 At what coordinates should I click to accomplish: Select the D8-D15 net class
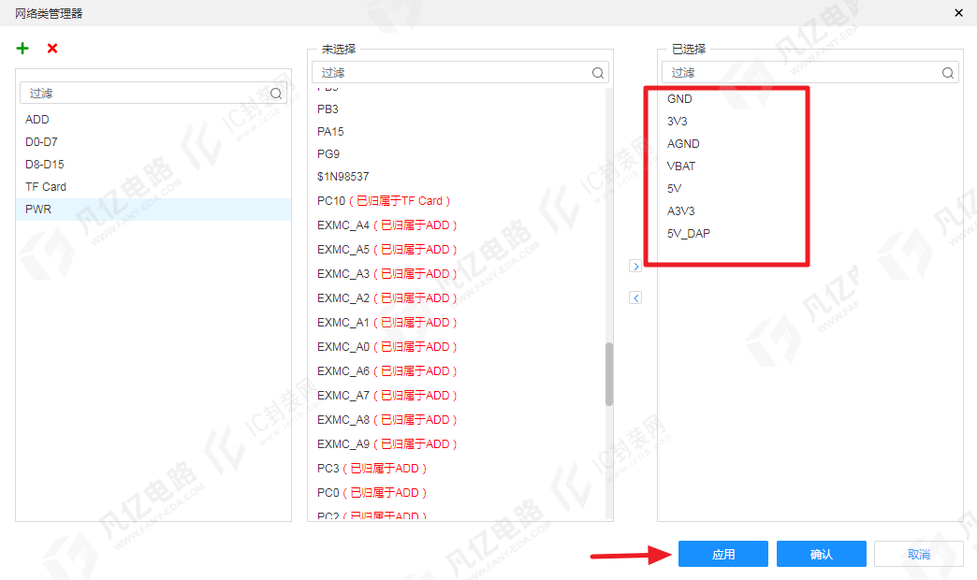pos(153,165)
